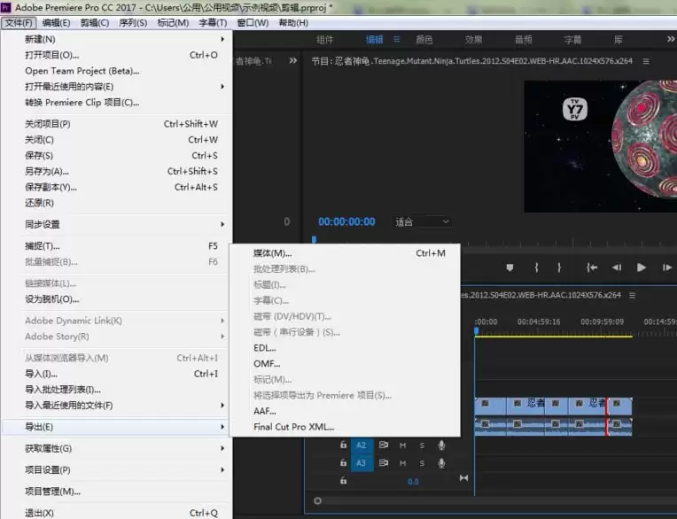Open the 适合 zoom level dropdown
677x519 pixels.
coord(422,221)
